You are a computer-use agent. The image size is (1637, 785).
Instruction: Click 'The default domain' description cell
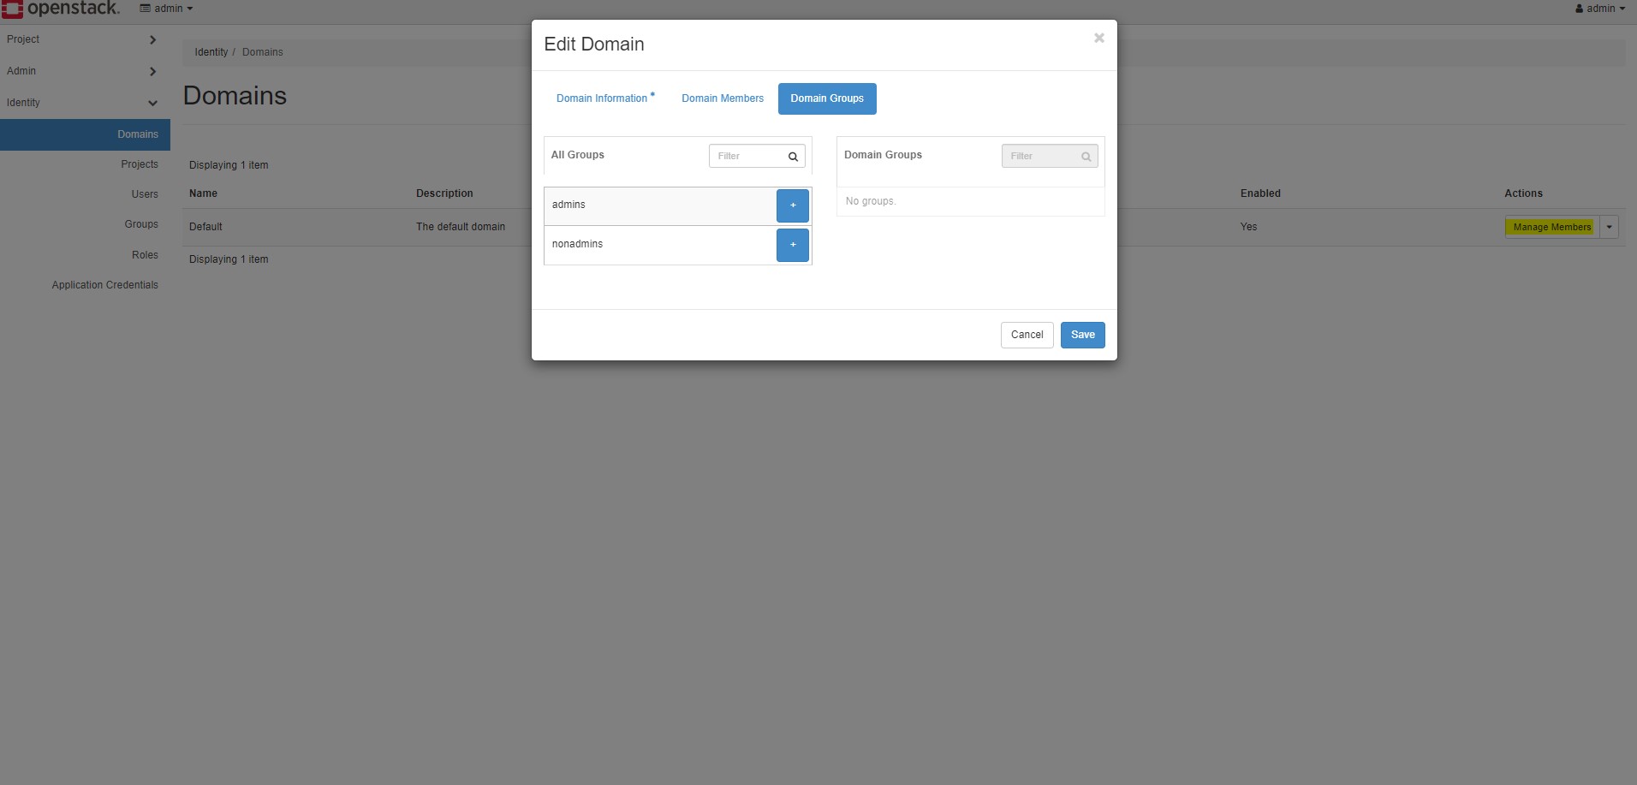tap(461, 227)
